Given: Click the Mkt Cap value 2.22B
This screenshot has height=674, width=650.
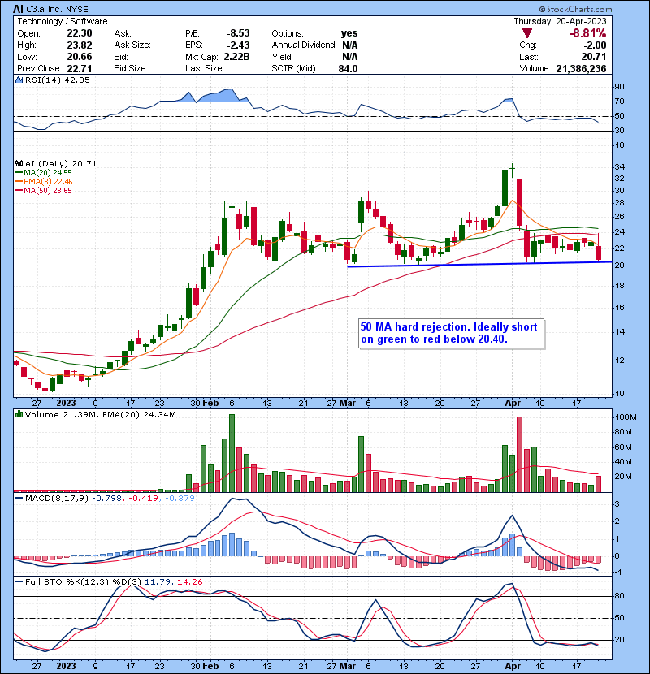Looking at the screenshot, I should click(236, 57).
